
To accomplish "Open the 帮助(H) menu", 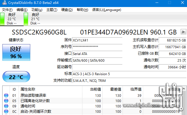I will pyautogui.click(x=82, y=10).
